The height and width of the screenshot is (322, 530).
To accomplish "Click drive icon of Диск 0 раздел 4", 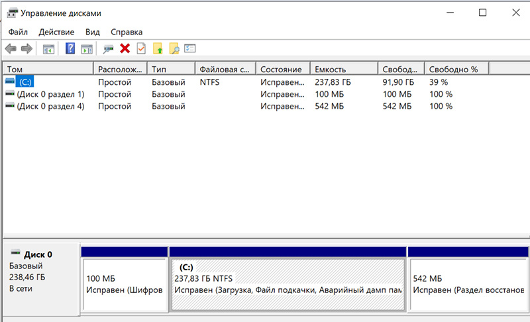I will click(x=10, y=105).
